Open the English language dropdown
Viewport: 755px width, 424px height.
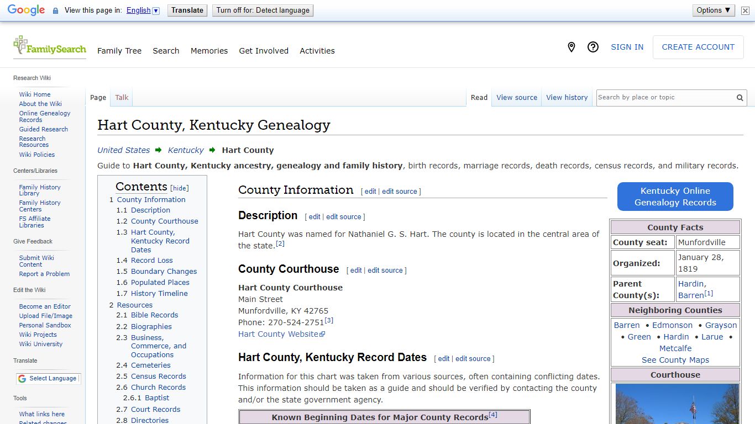click(x=143, y=10)
